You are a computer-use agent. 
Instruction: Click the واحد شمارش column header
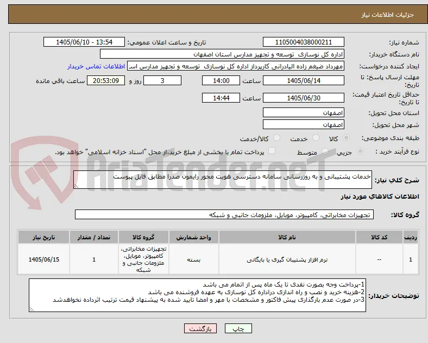pos(194,237)
